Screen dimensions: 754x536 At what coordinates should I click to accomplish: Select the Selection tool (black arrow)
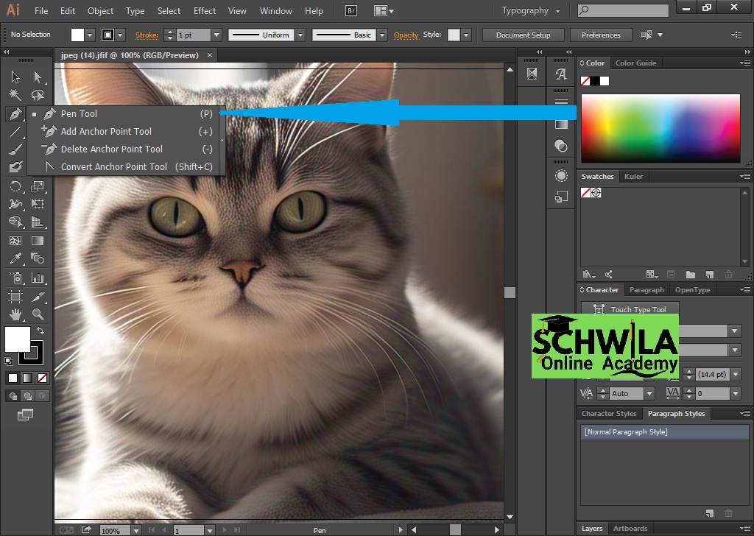tap(15, 77)
